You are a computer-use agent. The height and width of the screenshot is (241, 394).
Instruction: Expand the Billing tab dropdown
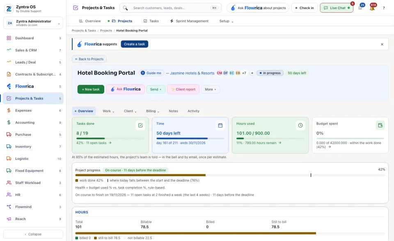pyautogui.click(x=153, y=111)
